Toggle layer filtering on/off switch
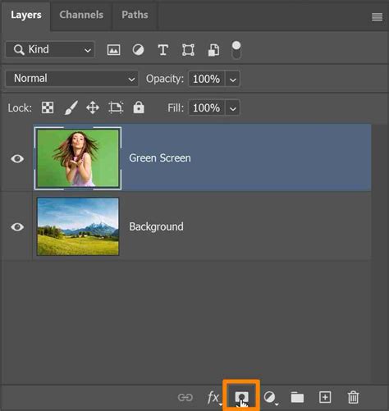 [236, 50]
